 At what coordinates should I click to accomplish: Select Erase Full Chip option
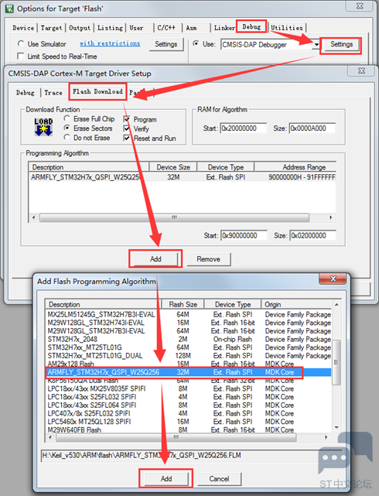coord(67,118)
